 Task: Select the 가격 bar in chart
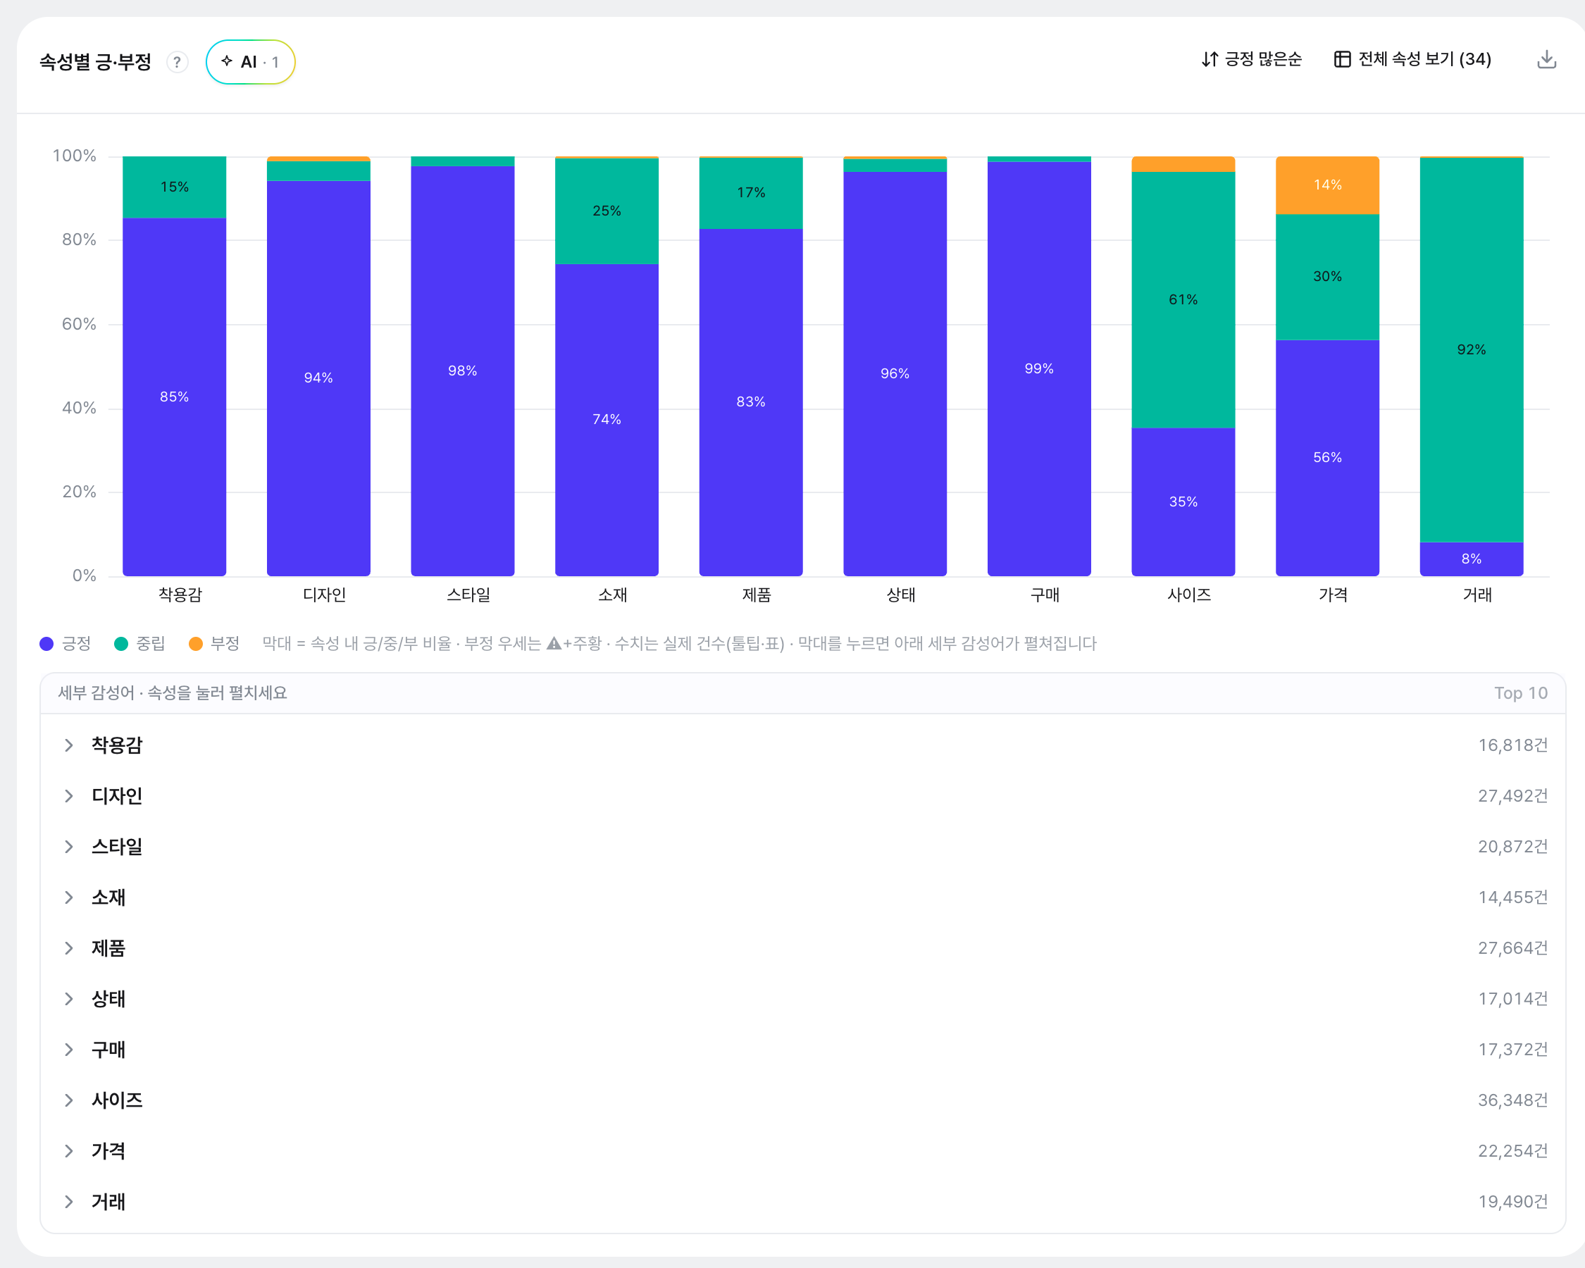(x=1327, y=366)
